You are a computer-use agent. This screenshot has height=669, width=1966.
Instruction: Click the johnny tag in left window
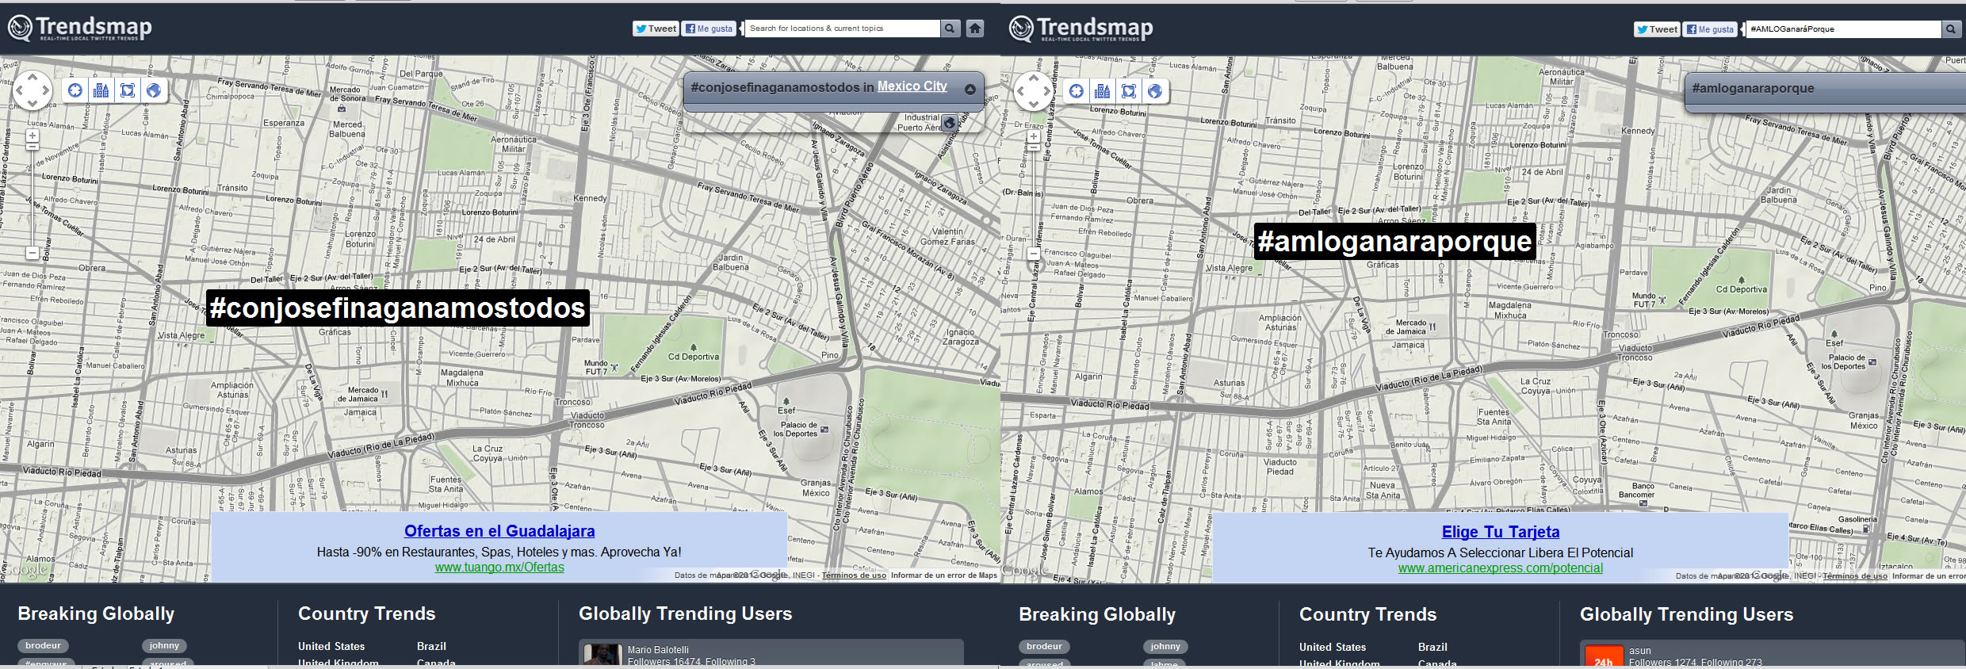[164, 646]
